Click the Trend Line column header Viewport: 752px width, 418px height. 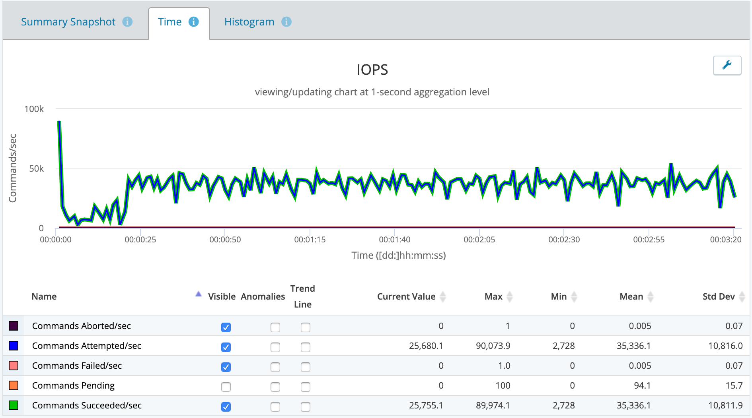coord(302,296)
